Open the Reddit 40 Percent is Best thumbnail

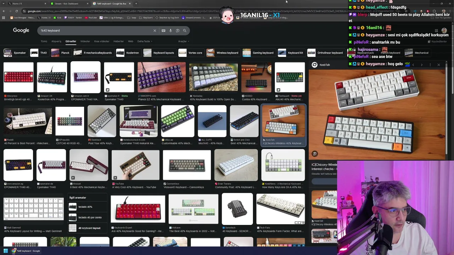point(28,121)
